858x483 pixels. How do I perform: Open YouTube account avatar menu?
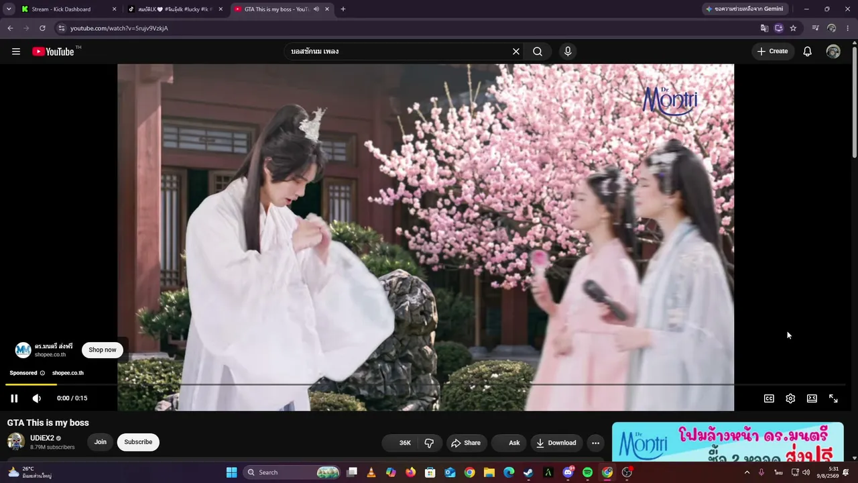point(833,52)
